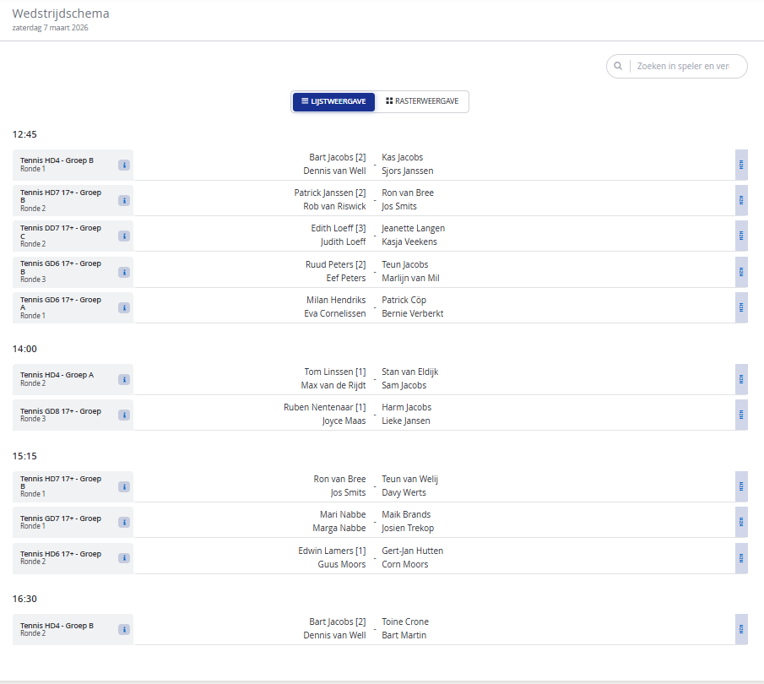The image size is (764, 684).
Task: Open H2H for Tom Linssen vs Stan van Eldijk
Action: (741, 379)
